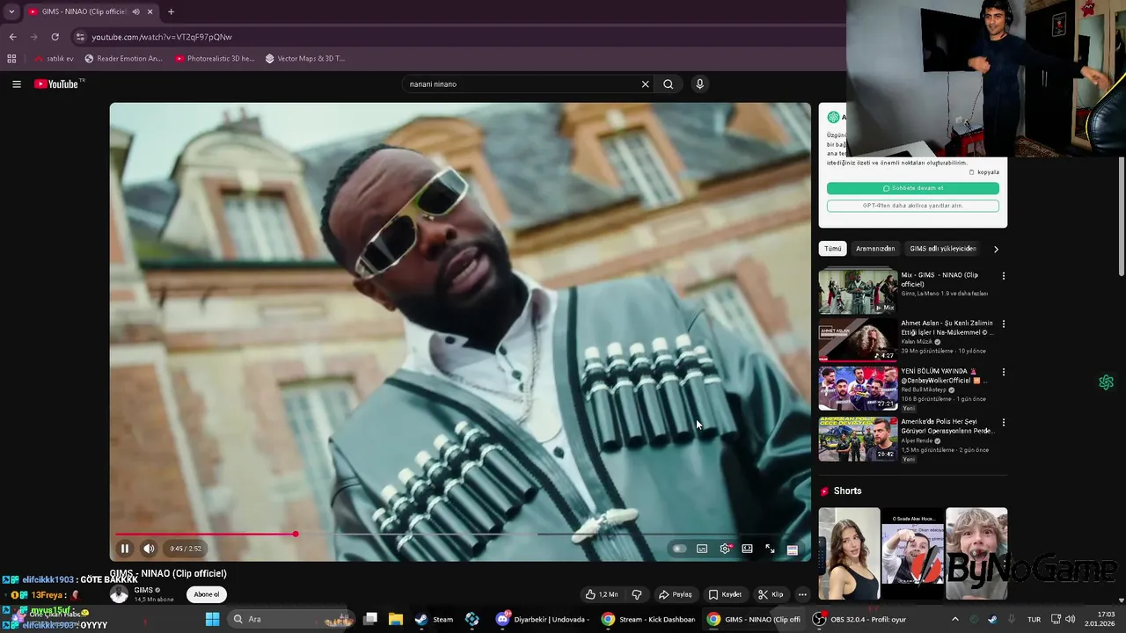Viewport: 1126px width, 633px height.
Task: Show more filter chips with the right chevron
Action: pos(996,249)
